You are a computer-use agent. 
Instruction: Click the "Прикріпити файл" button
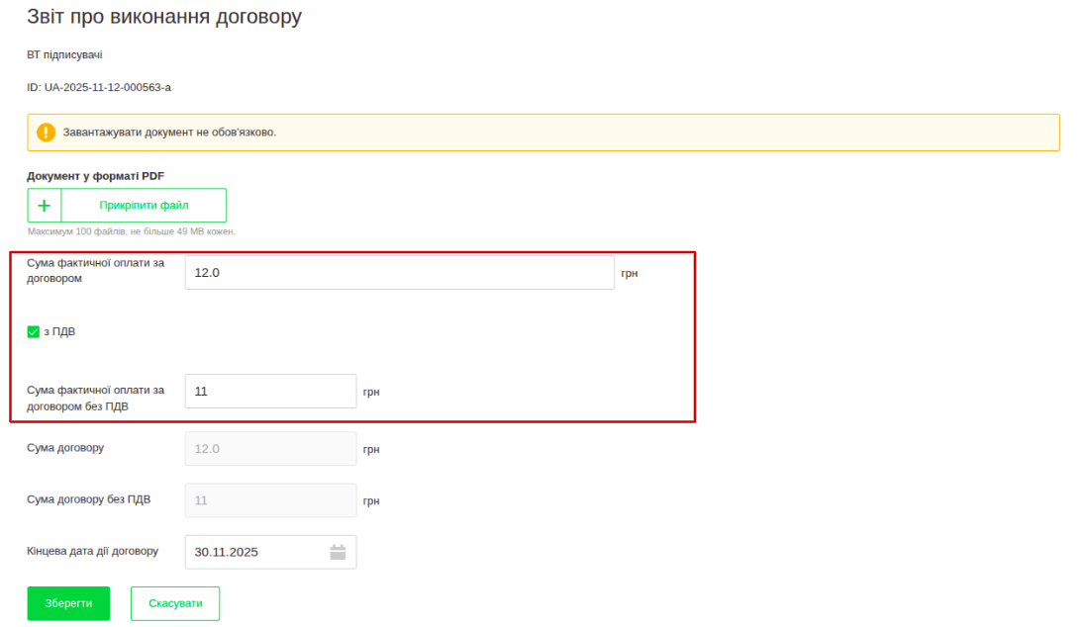pyautogui.click(x=144, y=206)
